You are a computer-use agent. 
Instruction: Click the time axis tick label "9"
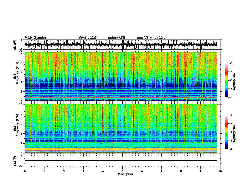[200, 171]
